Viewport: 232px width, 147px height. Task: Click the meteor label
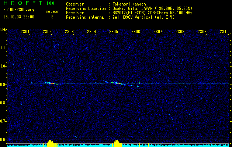52,11
